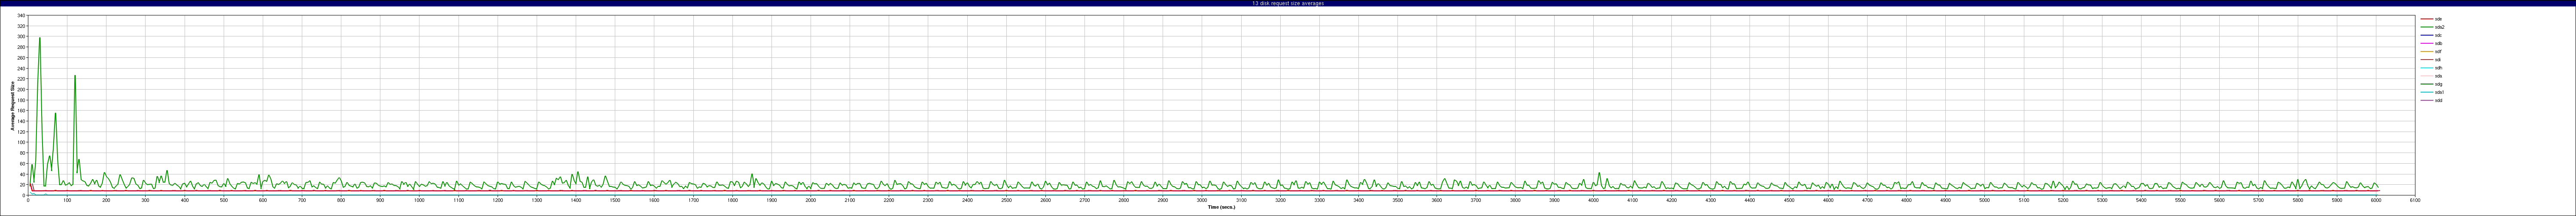The width and height of the screenshot is (2576, 216).
Task: Click the Time axis tick label 3000
Action: (x=1202, y=200)
